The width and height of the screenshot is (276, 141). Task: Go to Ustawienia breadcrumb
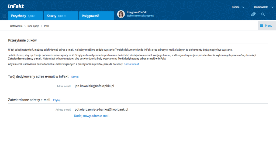pyautogui.click(x=16, y=26)
